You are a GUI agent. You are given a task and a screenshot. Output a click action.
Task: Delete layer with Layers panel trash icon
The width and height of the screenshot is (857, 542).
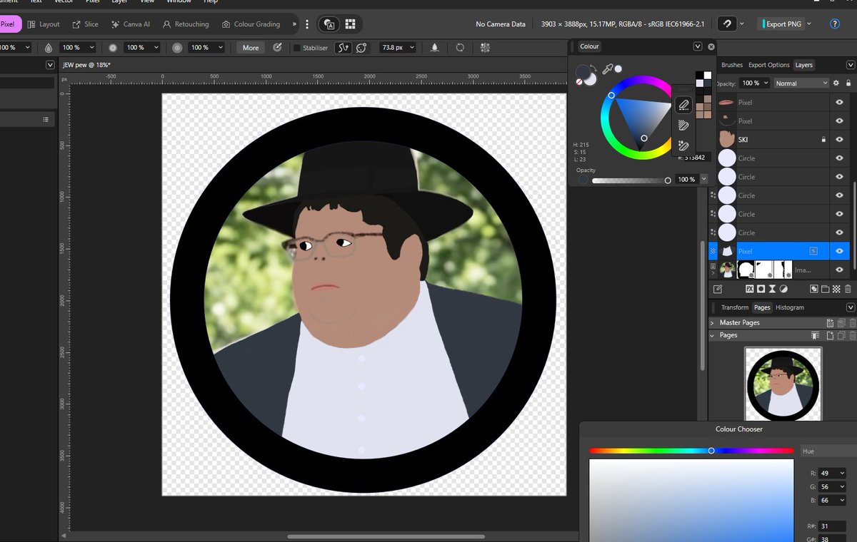[848, 289]
